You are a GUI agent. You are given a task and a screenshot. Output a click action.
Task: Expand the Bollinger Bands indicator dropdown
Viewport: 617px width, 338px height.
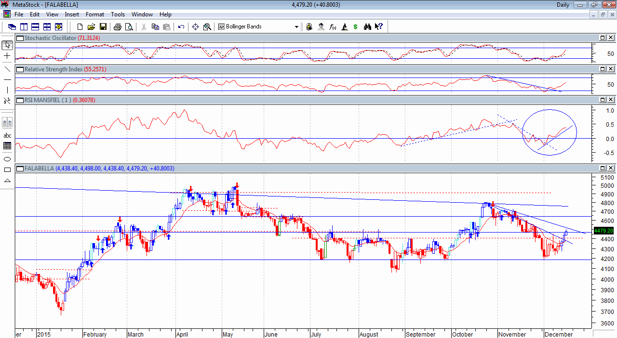(296, 27)
